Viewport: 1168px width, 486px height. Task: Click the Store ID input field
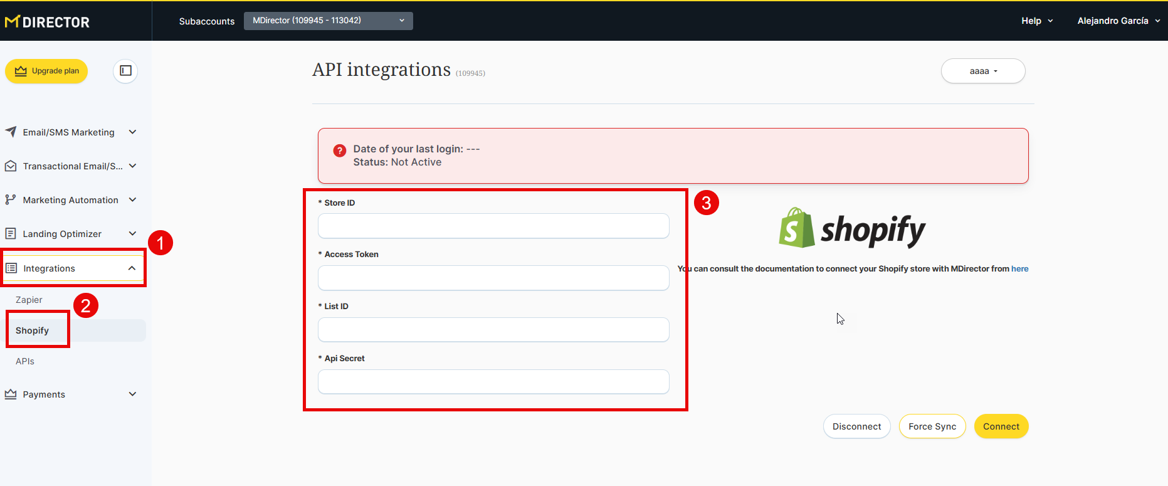(493, 226)
